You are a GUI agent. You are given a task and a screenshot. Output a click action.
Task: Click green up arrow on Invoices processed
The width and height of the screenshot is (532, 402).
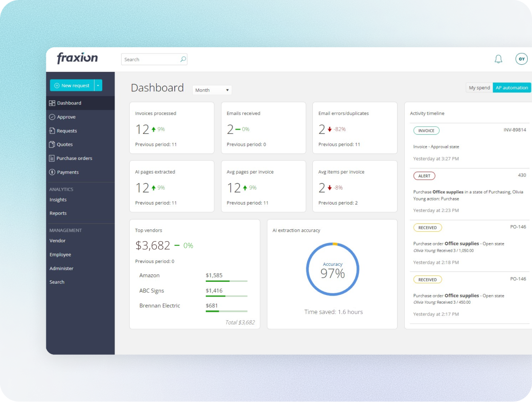154,129
